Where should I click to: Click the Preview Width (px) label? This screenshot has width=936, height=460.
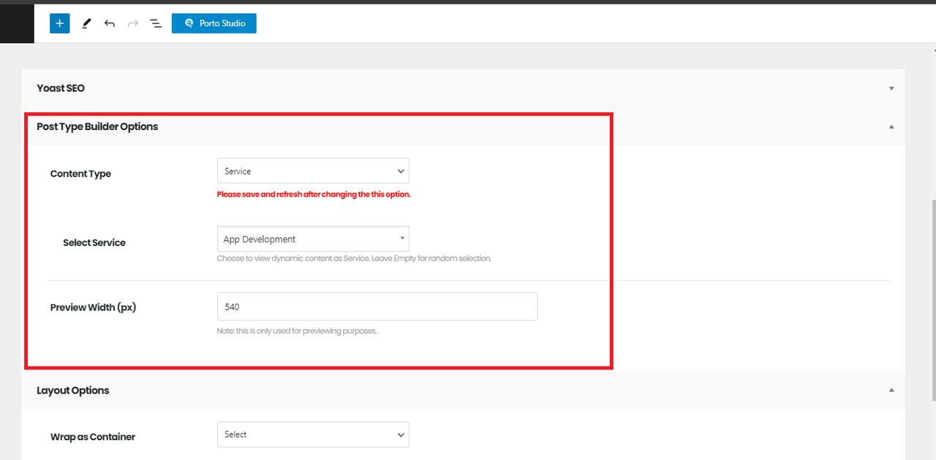(94, 307)
